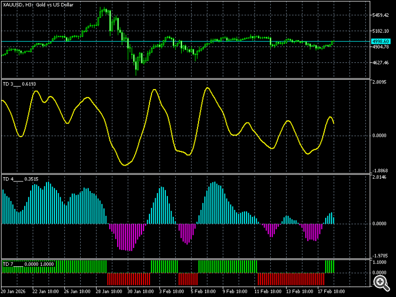Click the TD 3 zero level label 0.0000
Image resolution: width=396 pixels, height=297 pixels.
pyautogui.click(x=379, y=136)
